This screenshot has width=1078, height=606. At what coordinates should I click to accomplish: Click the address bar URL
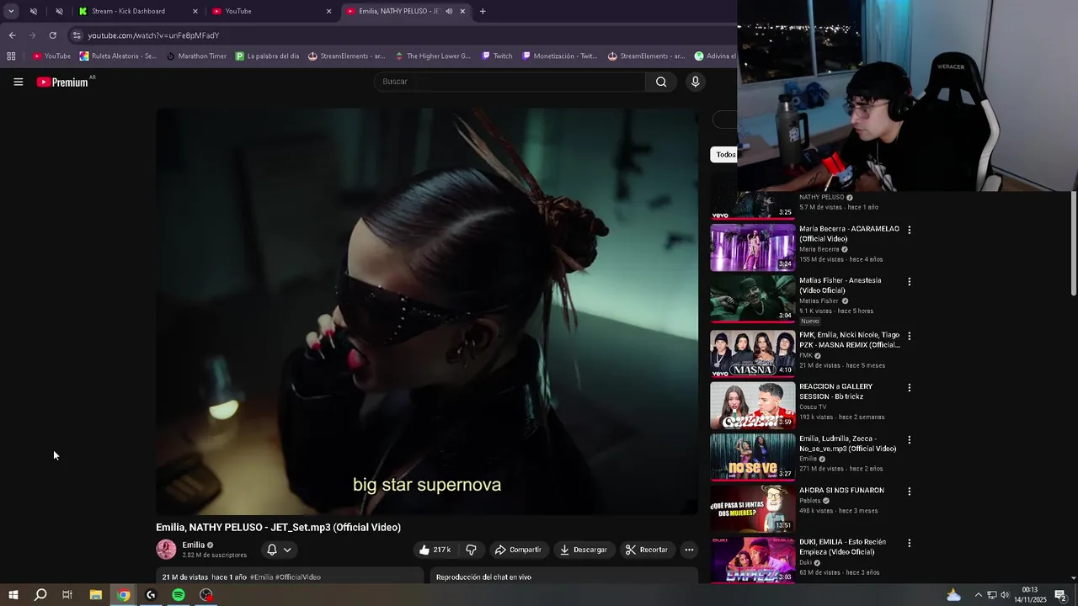153,35
